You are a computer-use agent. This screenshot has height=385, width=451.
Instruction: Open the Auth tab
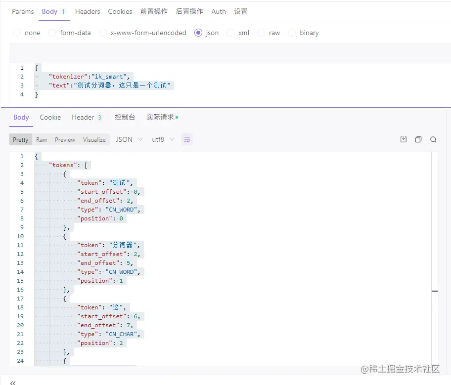[219, 11]
